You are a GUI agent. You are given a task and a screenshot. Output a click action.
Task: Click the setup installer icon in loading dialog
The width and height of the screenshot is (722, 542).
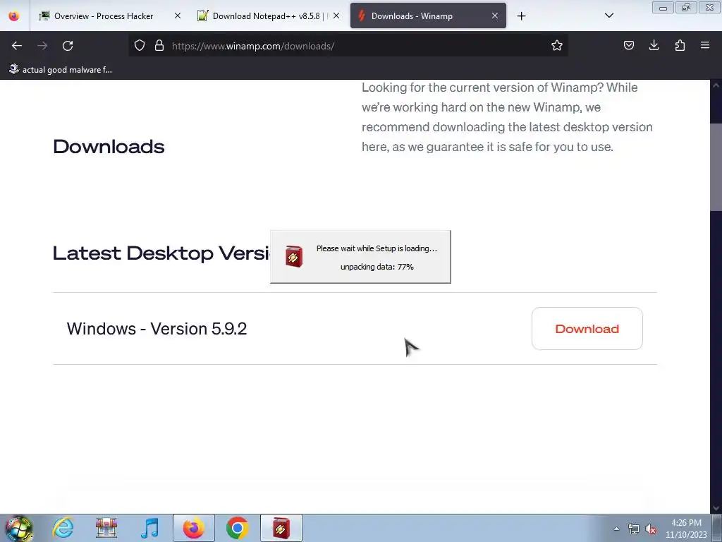[294, 257]
